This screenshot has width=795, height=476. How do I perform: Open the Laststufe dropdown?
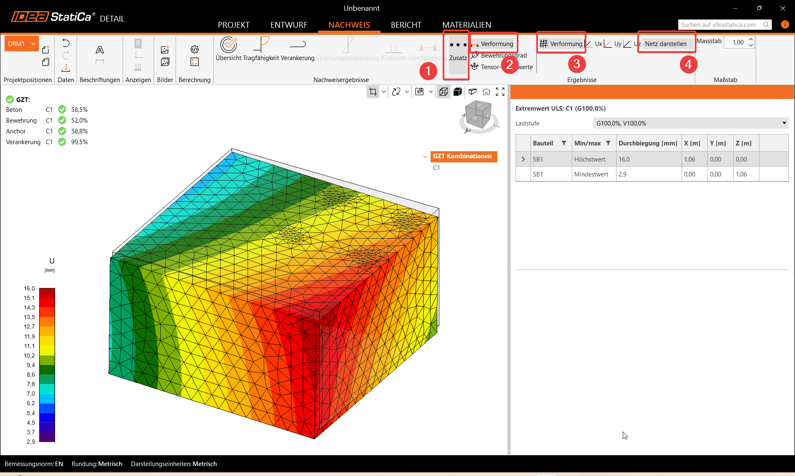(x=690, y=123)
